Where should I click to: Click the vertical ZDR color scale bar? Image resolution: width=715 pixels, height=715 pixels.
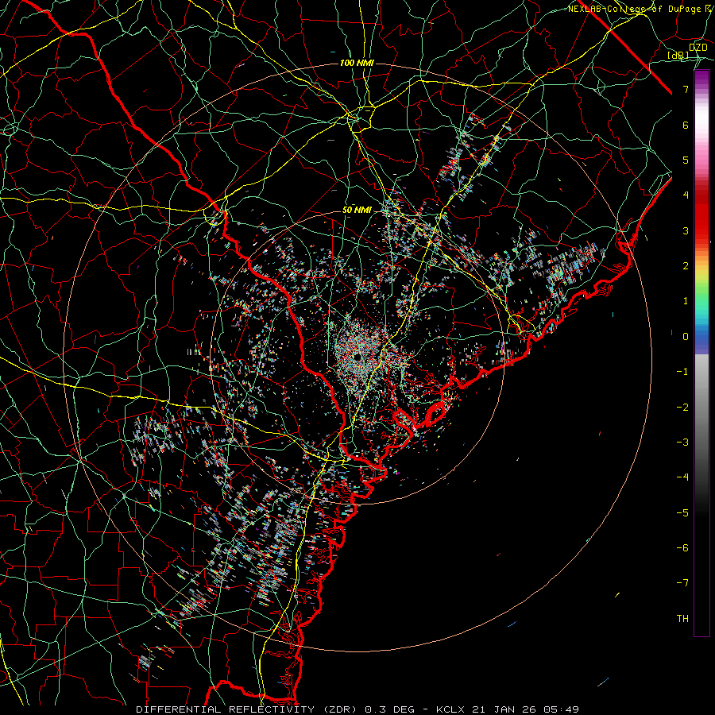[x=701, y=353]
